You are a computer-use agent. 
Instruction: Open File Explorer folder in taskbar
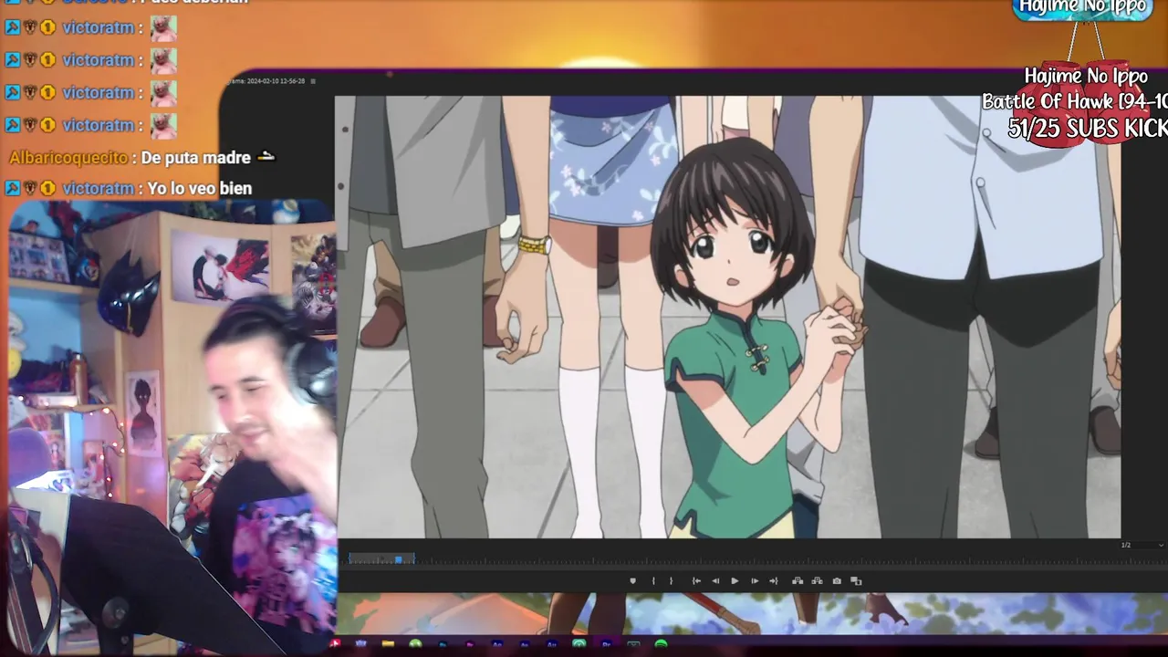tap(389, 644)
